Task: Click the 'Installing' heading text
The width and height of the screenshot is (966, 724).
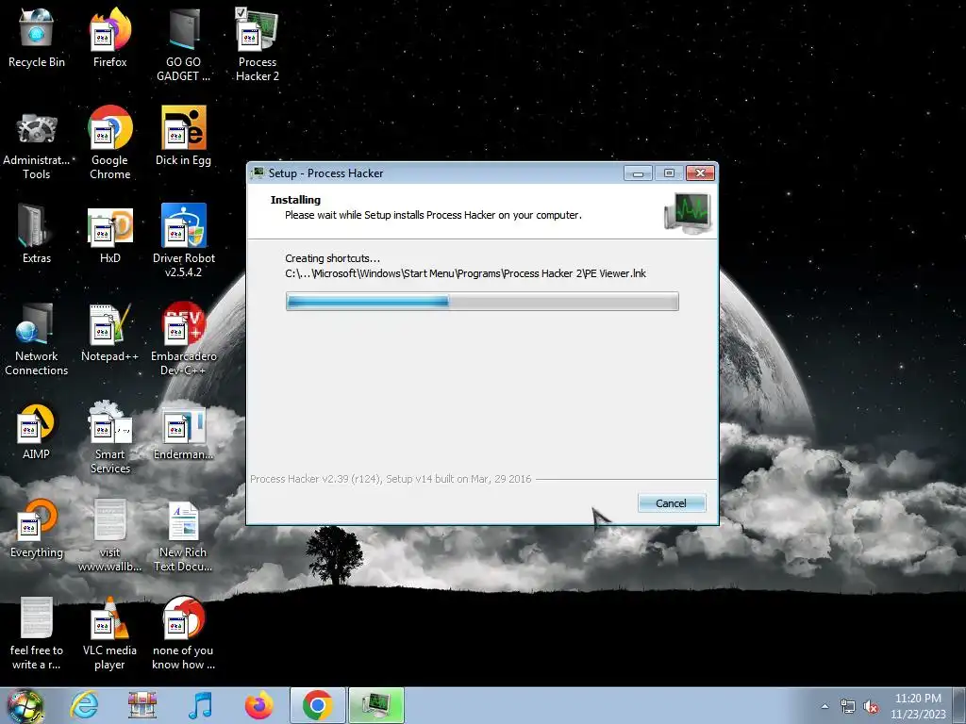Action: pos(295,200)
